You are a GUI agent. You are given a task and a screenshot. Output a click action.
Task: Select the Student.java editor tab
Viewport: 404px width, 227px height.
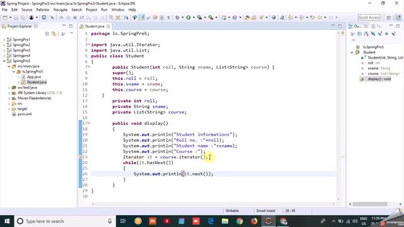point(94,26)
